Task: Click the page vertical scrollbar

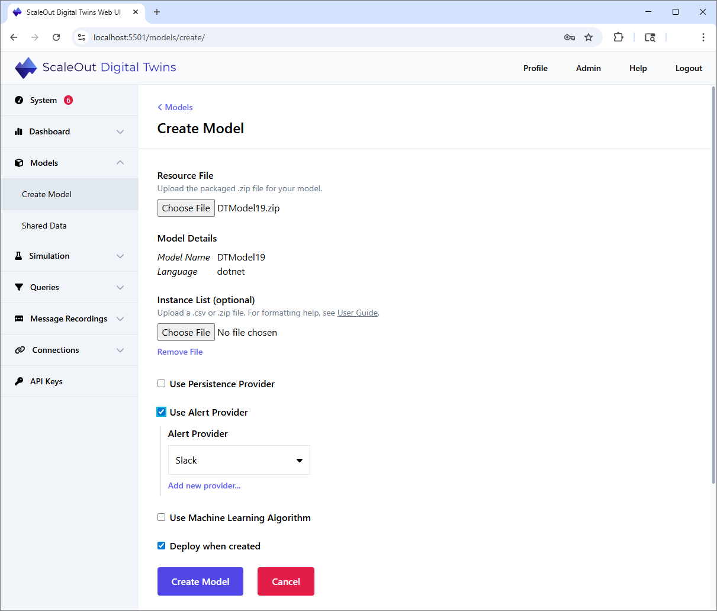Action: pos(713,284)
